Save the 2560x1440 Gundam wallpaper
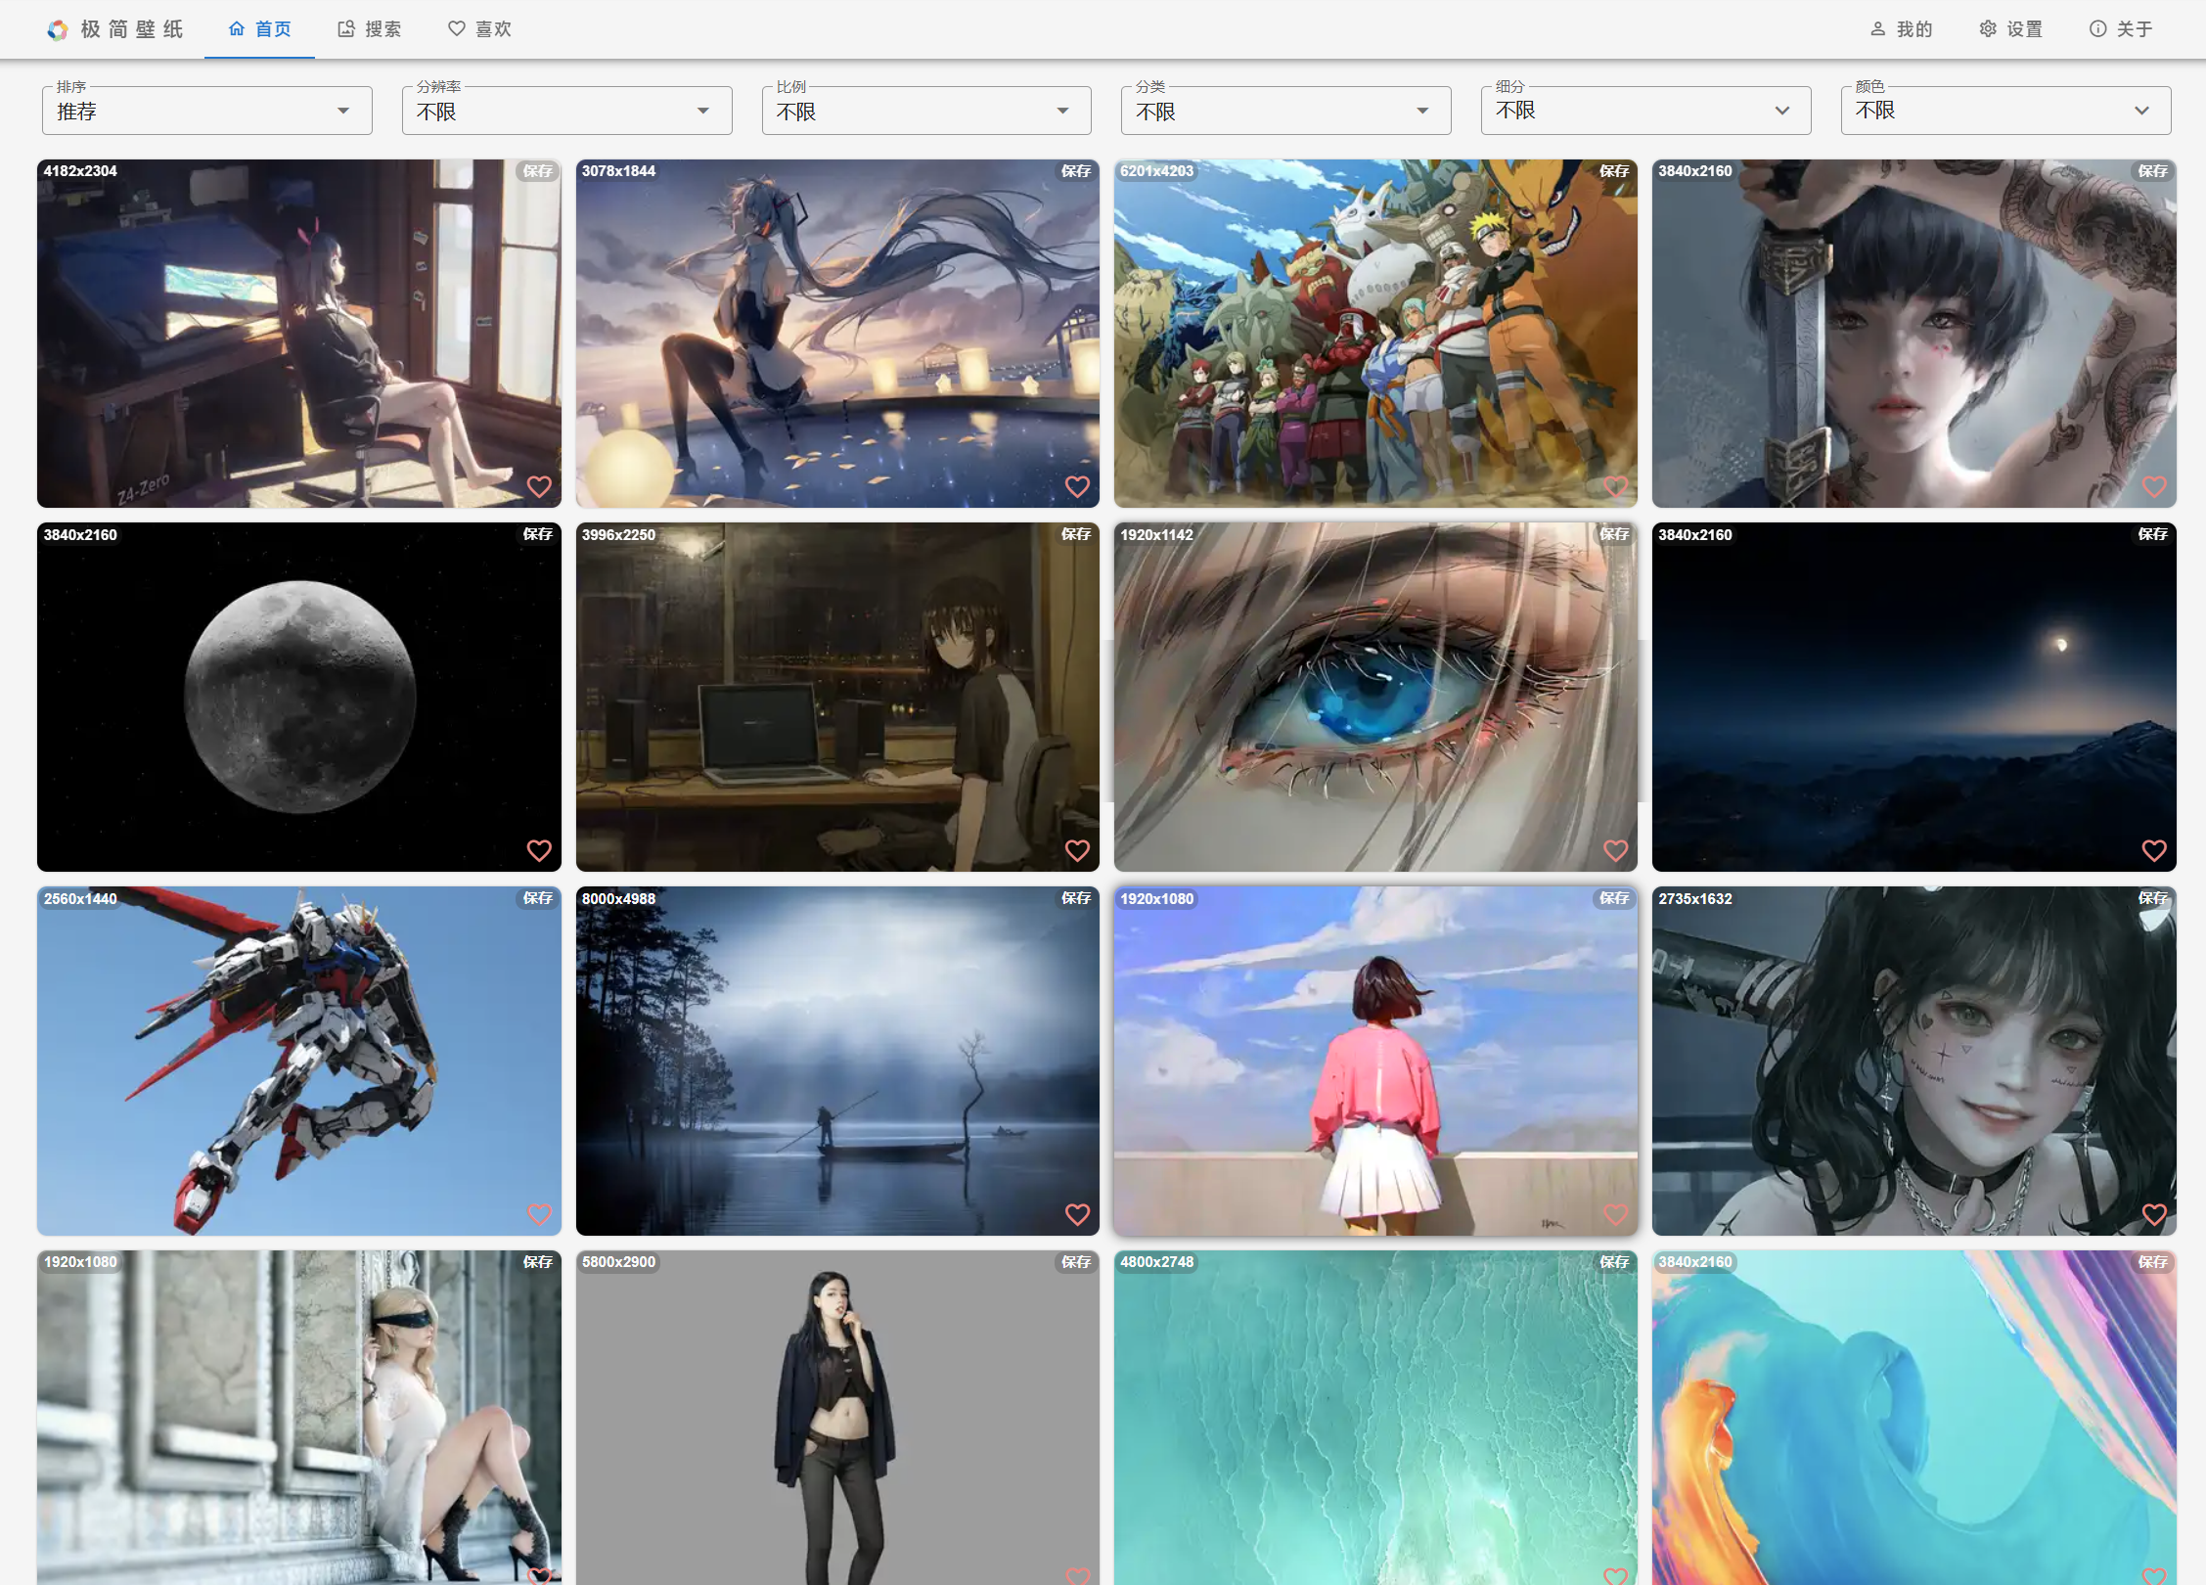The width and height of the screenshot is (2206, 1585). [537, 898]
